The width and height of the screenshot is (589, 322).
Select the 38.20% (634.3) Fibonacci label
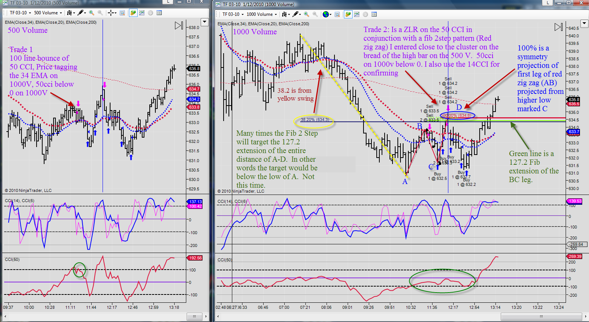[314, 120]
